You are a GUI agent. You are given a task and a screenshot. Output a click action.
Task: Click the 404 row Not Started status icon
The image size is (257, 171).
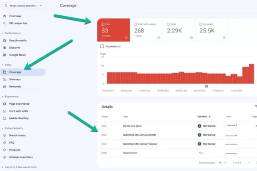tap(200, 135)
